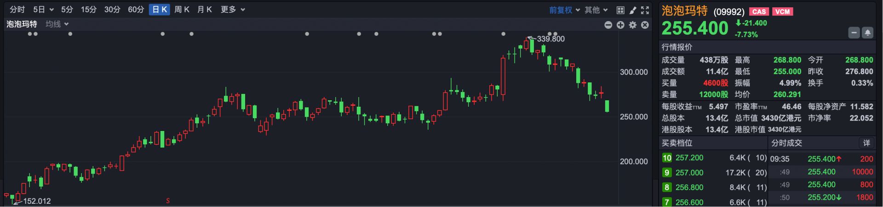Open chart settings gear icon
The height and width of the screenshot is (207, 883).
(x=633, y=25)
